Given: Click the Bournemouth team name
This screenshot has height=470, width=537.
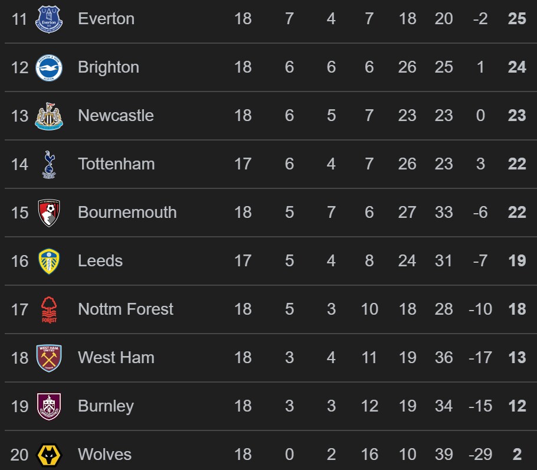Looking at the screenshot, I should point(127,213).
